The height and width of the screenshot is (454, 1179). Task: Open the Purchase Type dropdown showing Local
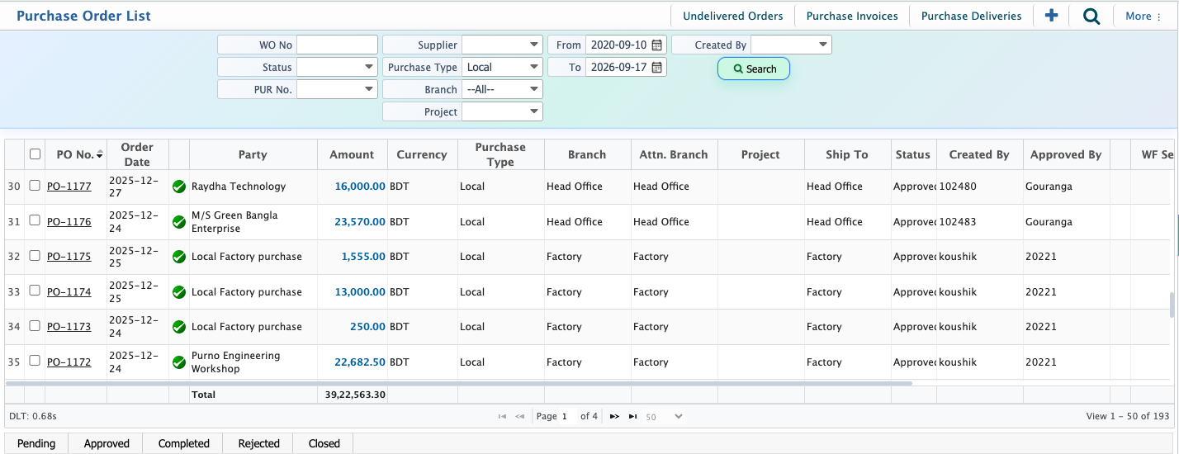(x=502, y=67)
